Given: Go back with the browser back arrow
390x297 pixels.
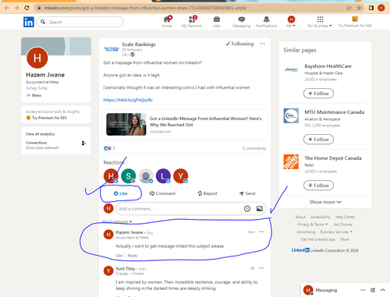Looking at the screenshot, I should coord(7,8).
